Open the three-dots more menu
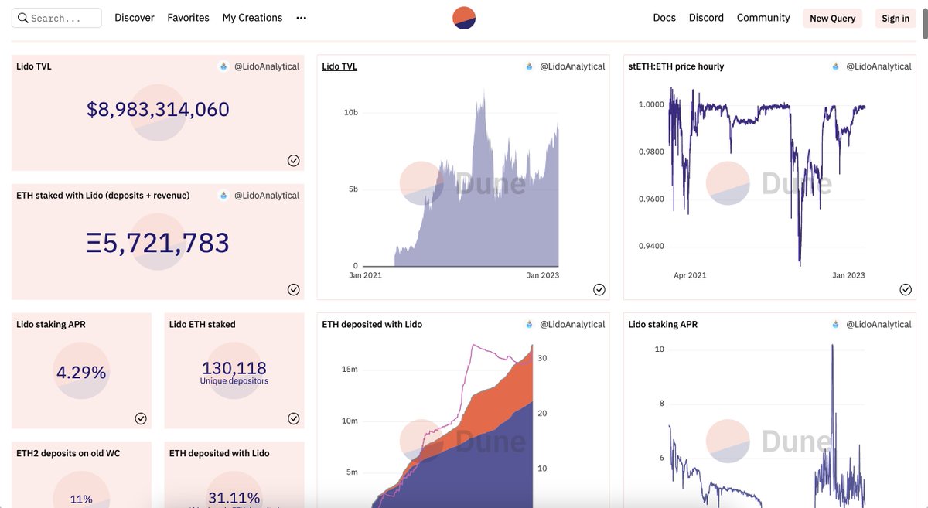Screen dimensions: 928x508 tap(302, 18)
